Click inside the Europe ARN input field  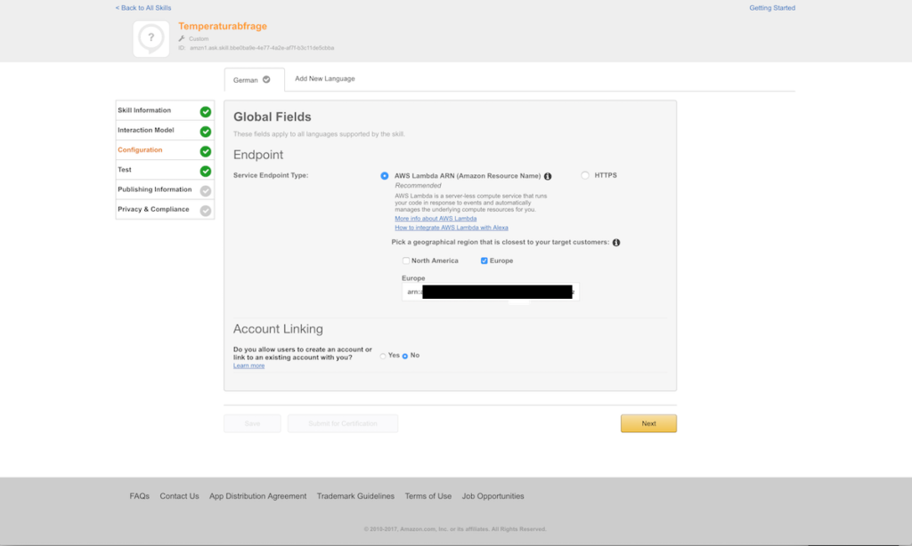pos(492,292)
